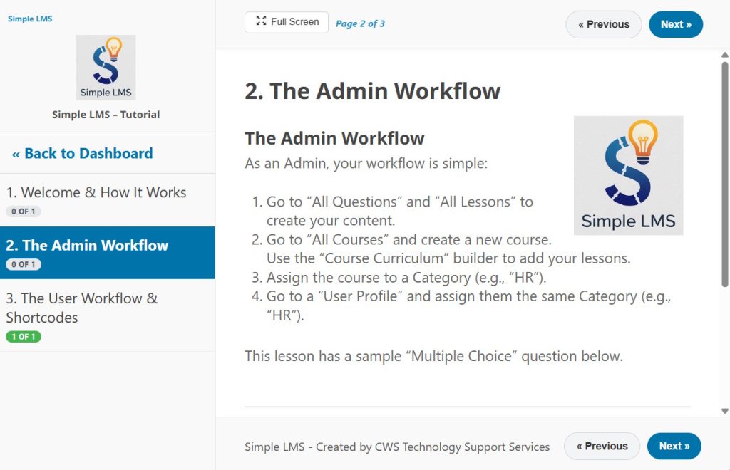Click the Full Screen button
730x470 pixels.
point(287,22)
